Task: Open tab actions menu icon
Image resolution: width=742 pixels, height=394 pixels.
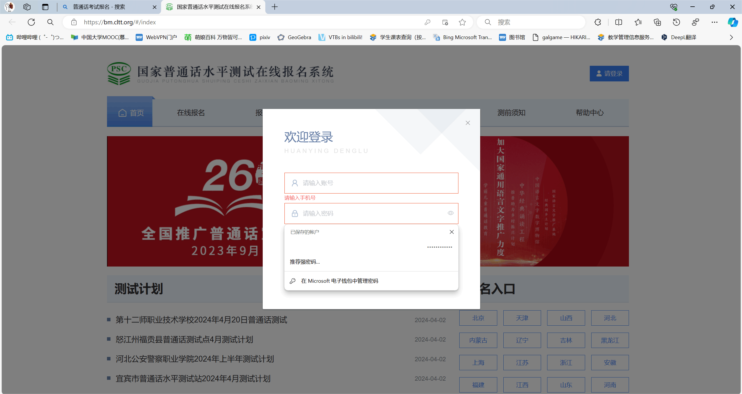Action: pyautogui.click(x=45, y=7)
